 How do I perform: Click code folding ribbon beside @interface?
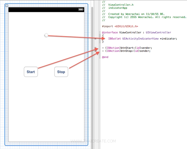tap(100, 32)
